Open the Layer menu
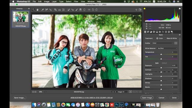This screenshot has height=108, width=192. coord(54,1)
